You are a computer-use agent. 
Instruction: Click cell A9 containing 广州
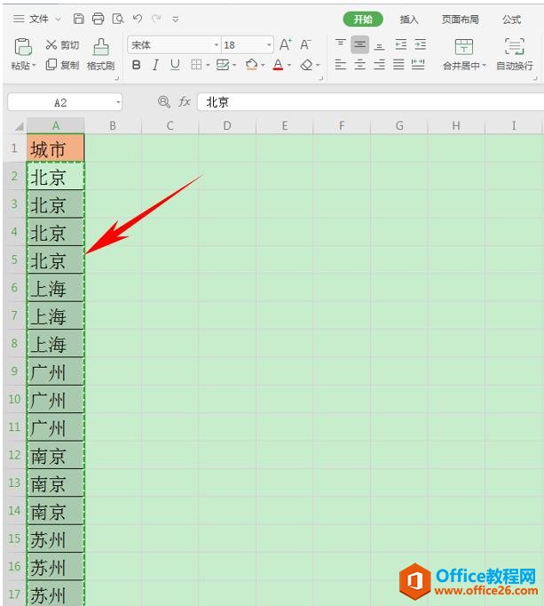tap(56, 371)
